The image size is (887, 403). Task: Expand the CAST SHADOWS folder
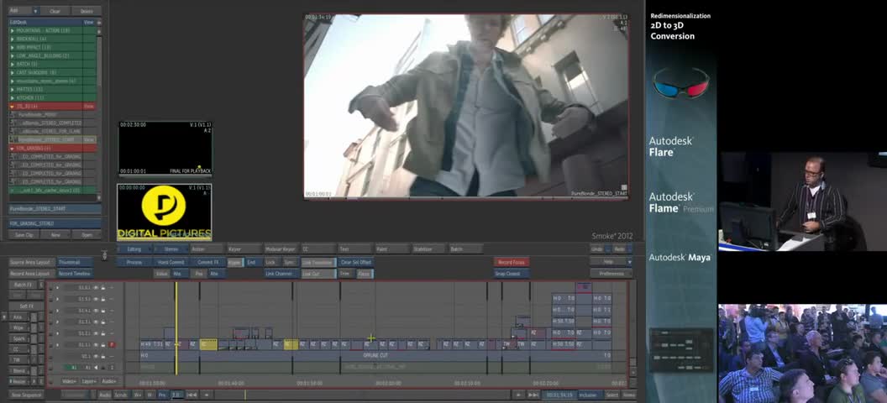[x=13, y=72]
